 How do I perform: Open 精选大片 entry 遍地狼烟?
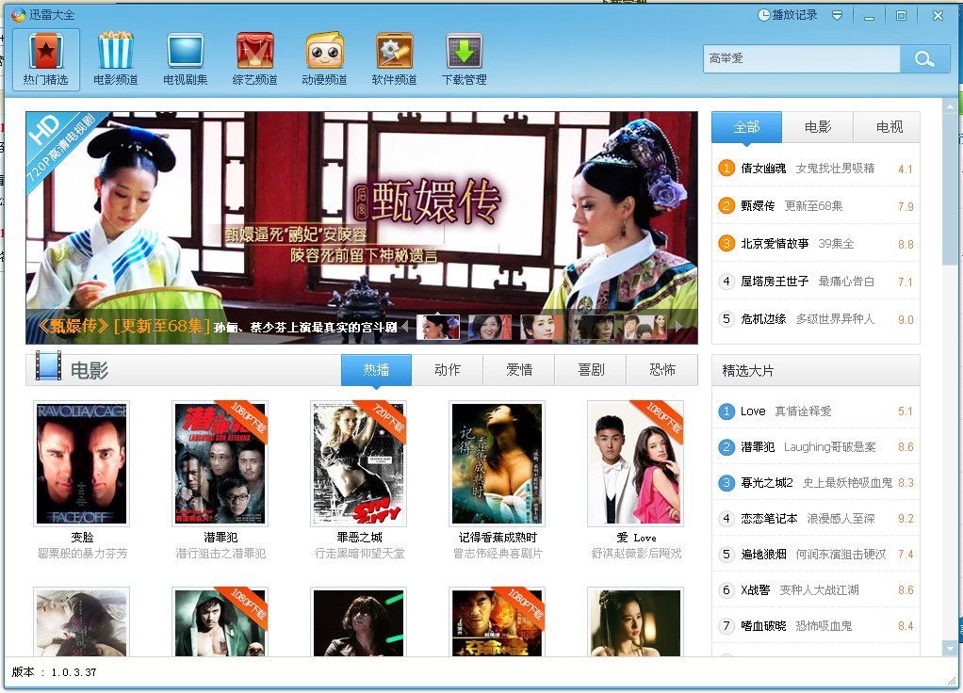coord(816,555)
